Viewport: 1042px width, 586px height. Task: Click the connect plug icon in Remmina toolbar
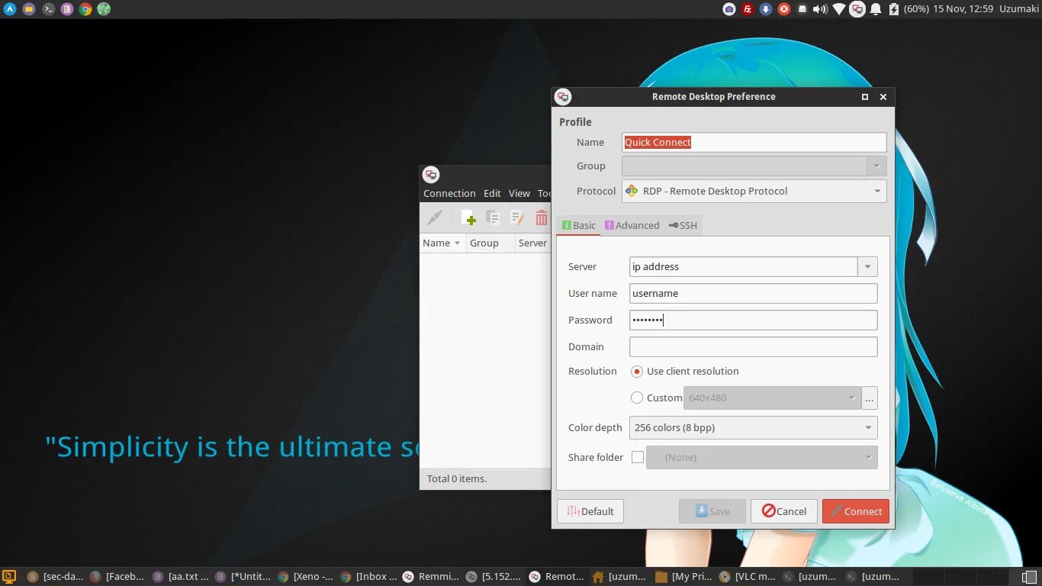pyautogui.click(x=435, y=218)
